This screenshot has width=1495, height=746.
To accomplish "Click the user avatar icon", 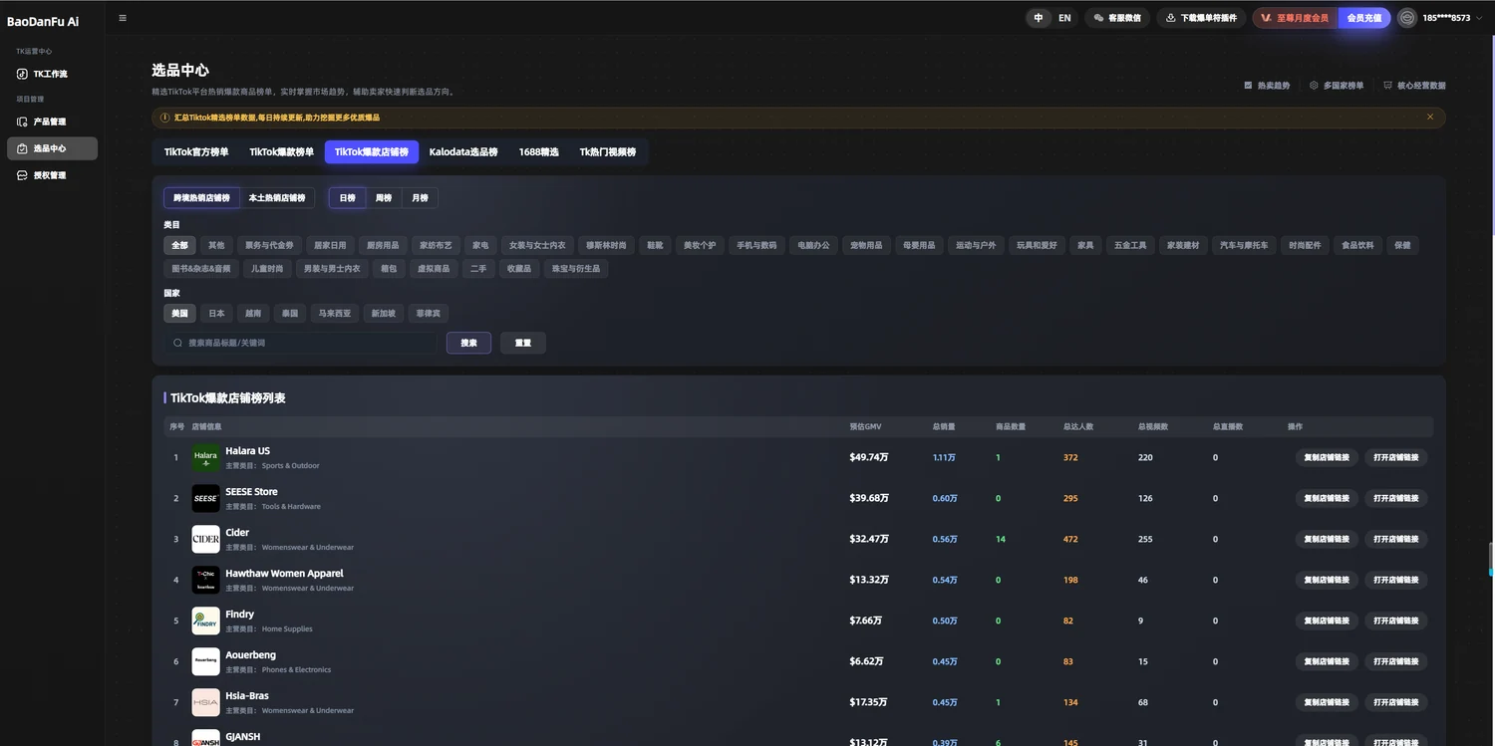I will click(1407, 18).
